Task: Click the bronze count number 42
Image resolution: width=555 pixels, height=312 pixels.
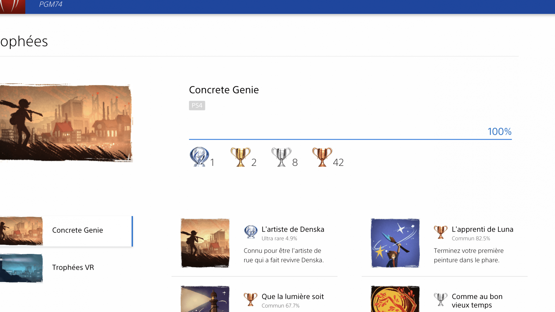Action: [338, 162]
